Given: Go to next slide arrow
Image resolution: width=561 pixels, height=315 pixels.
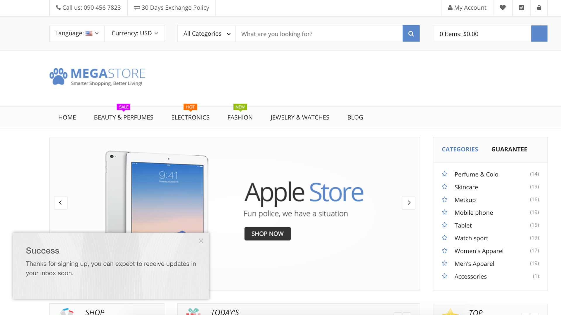Looking at the screenshot, I should (x=409, y=203).
